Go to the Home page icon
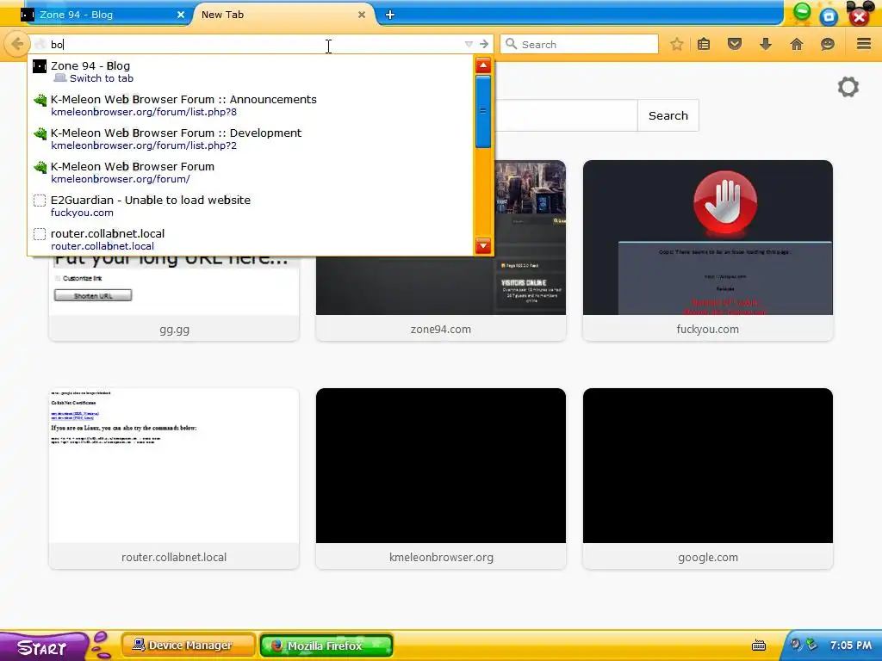882x661 pixels. pyautogui.click(x=797, y=44)
